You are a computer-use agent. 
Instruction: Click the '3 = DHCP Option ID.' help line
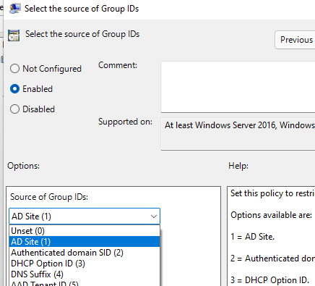269,280
